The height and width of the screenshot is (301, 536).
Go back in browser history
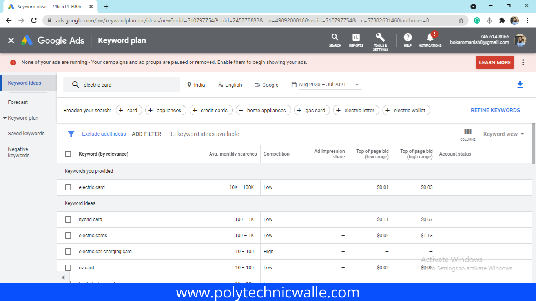(9, 20)
